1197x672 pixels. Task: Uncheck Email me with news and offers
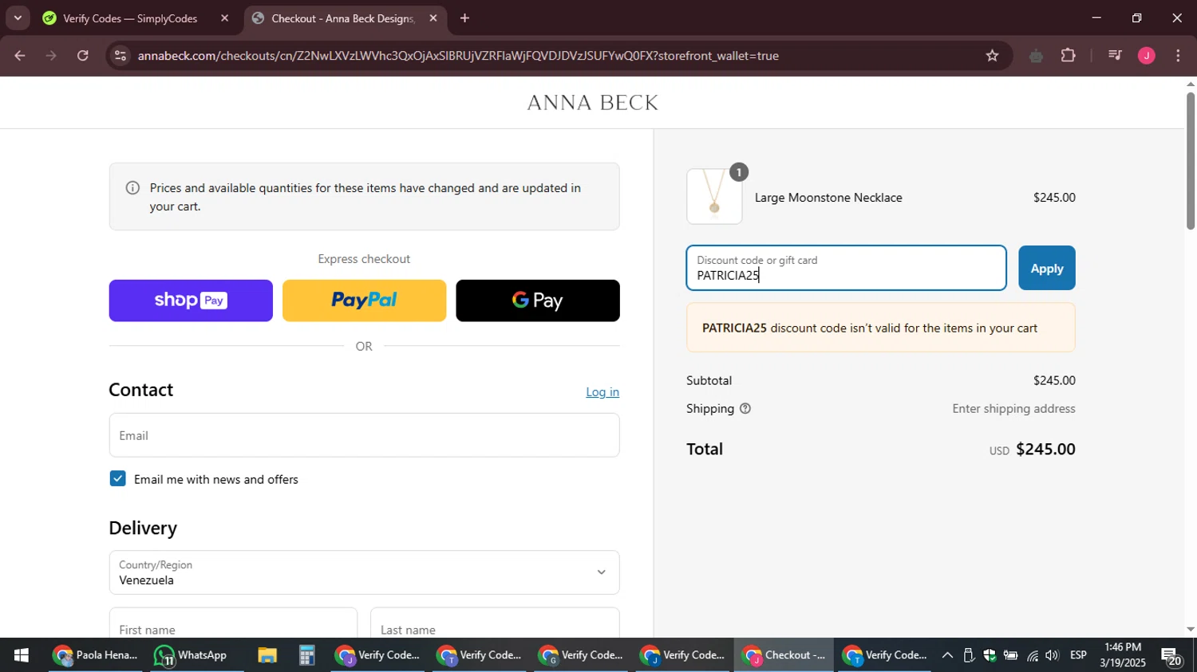click(x=118, y=479)
